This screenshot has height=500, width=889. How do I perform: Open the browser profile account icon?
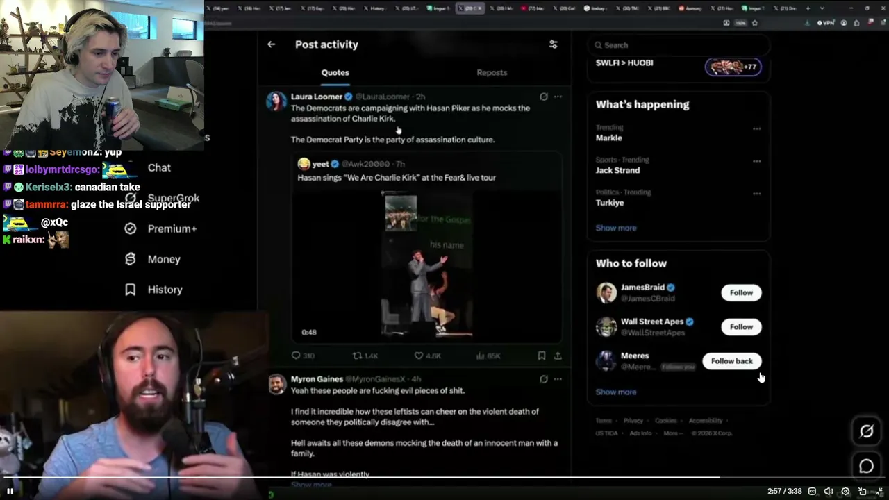pyautogui.click(x=844, y=23)
